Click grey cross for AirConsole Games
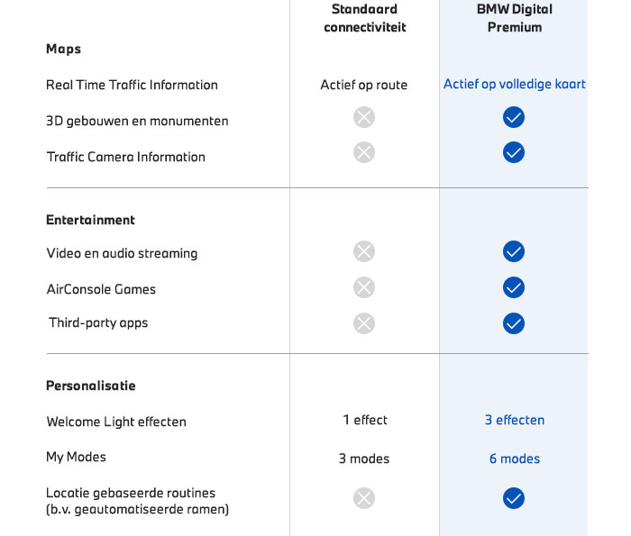 pyautogui.click(x=364, y=287)
